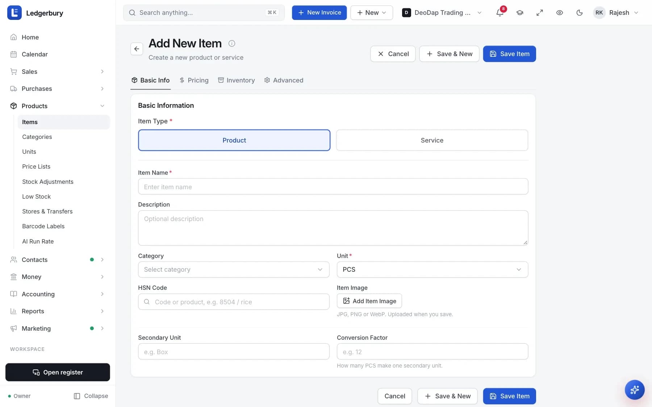The width and height of the screenshot is (652, 407).
Task: Toggle the eye visibility icon in header
Action: [560, 13]
